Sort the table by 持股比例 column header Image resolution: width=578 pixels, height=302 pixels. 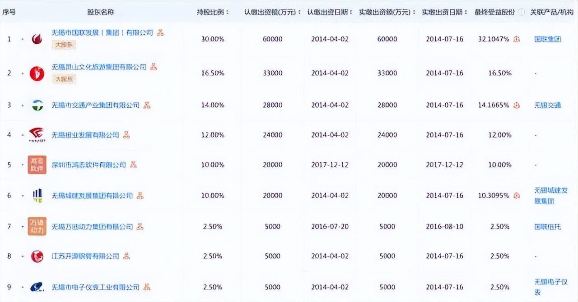point(212,11)
